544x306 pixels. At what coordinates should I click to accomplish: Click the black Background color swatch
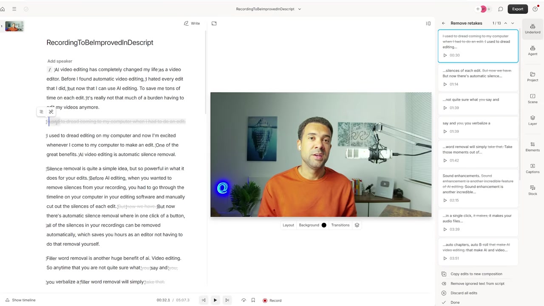point(324,225)
